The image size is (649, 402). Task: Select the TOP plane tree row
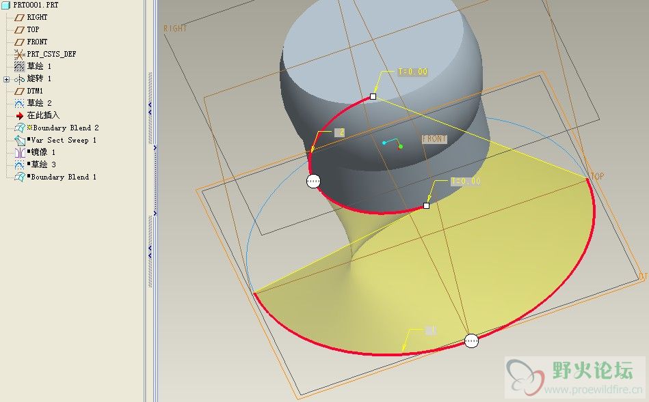pyautogui.click(x=33, y=30)
